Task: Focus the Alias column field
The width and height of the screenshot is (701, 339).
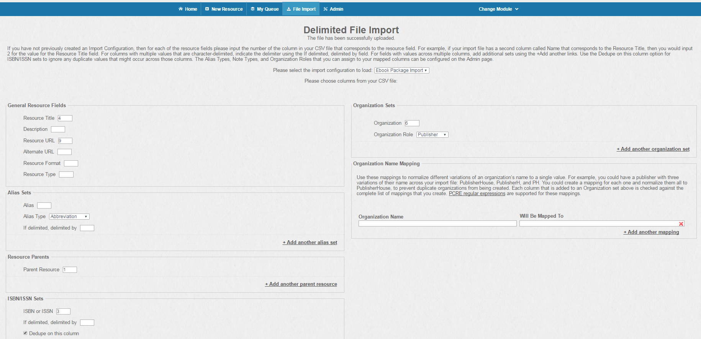Action: click(44, 205)
